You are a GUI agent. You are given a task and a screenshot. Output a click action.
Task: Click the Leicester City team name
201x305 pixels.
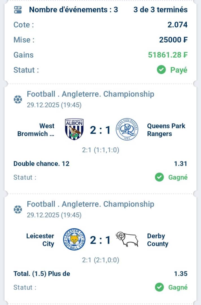40,240
